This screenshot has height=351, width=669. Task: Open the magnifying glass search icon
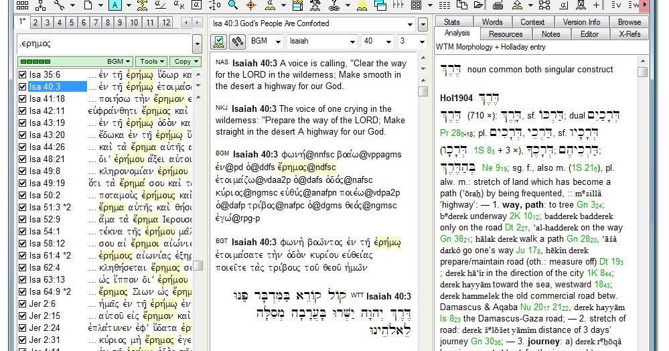(x=232, y=5)
